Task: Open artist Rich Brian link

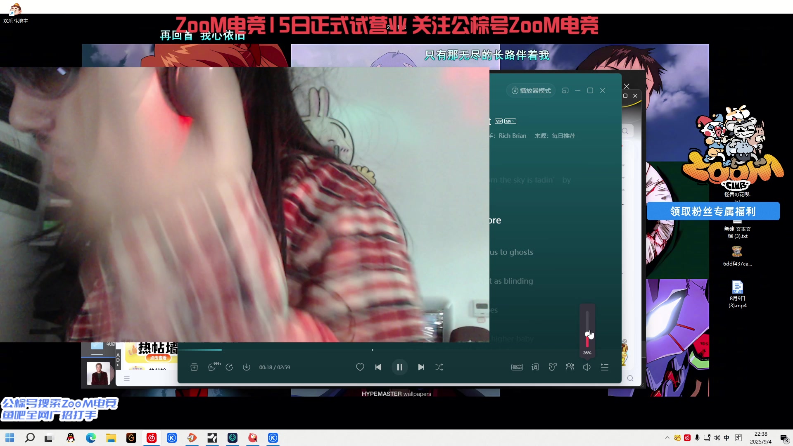Action: pos(512,136)
